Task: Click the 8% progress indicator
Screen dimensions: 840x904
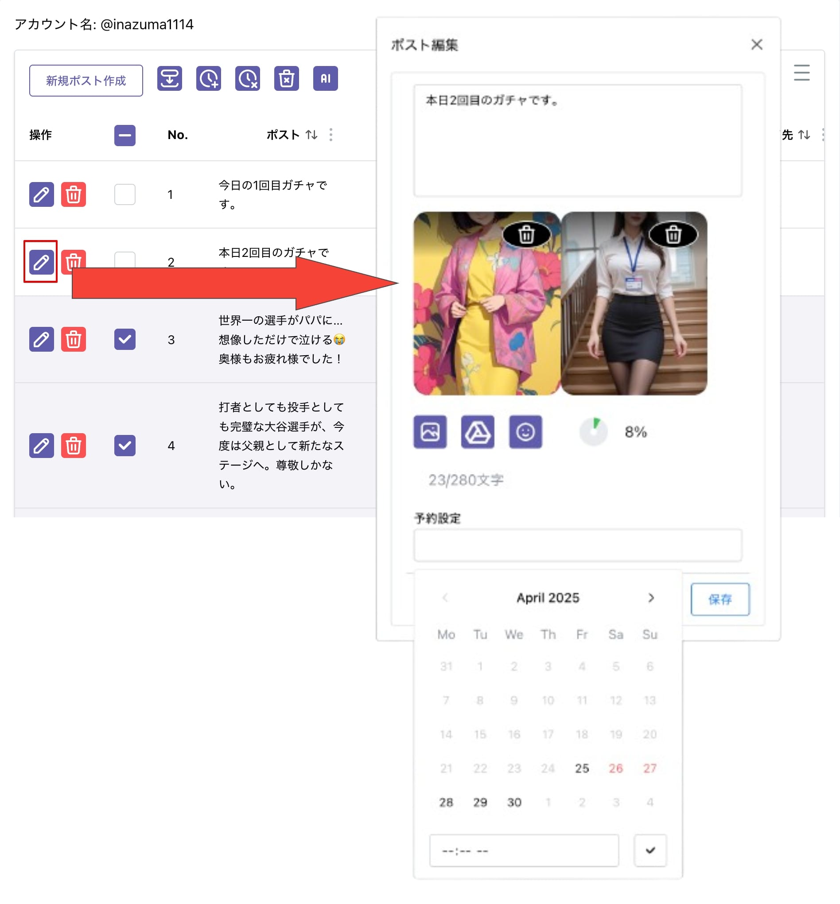Action: 593,431
